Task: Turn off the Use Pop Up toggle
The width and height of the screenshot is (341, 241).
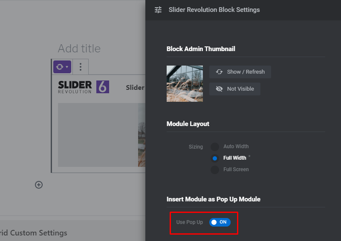Action: (220, 222)
